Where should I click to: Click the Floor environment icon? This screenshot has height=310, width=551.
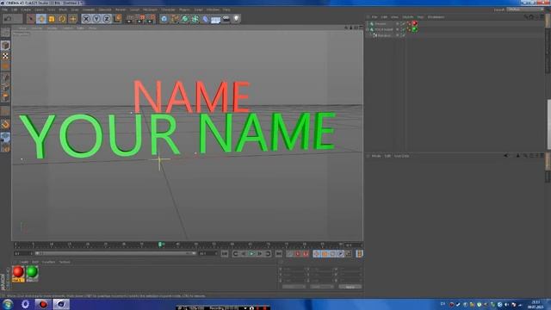(x=216, y=19)
